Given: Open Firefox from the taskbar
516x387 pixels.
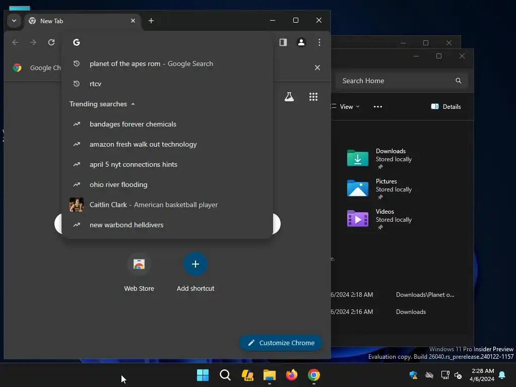Looking at the screenshot, I should click(x=292, y=375).
